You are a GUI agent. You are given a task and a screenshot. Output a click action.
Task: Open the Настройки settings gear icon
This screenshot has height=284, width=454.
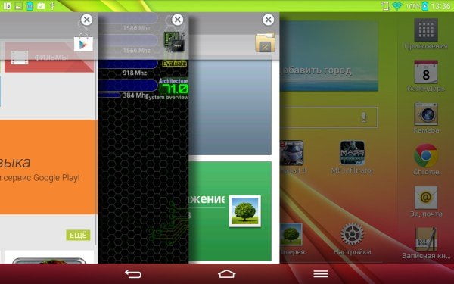click(352, 234)
